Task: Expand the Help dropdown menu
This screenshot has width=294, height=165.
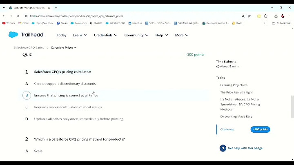Action: coord(162,35)
